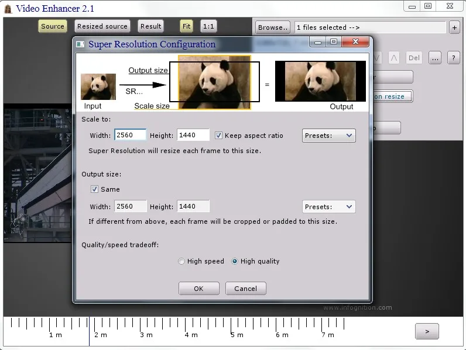466x350 pixels.
Task: Click the Output panda preview image
Action: tap(320, 81)
